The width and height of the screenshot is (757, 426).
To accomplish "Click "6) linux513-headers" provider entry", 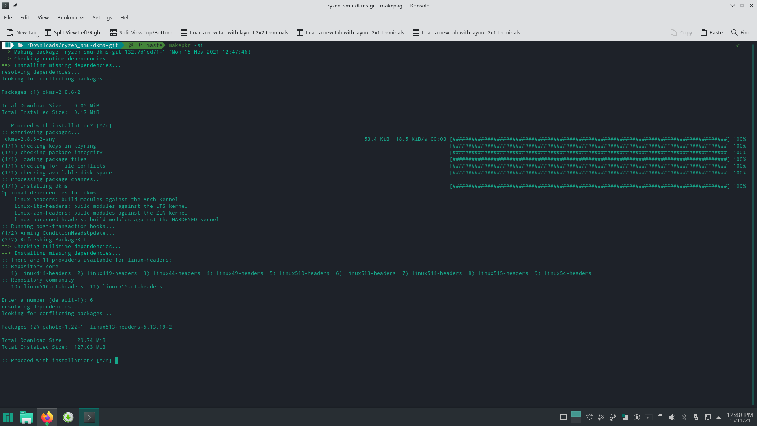I will click(x=366, y=273).
